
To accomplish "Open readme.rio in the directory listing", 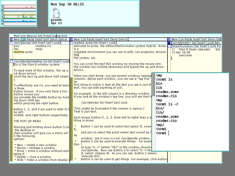I will [43, 46].
